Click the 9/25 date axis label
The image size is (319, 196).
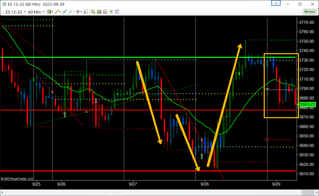coord(36,184)
